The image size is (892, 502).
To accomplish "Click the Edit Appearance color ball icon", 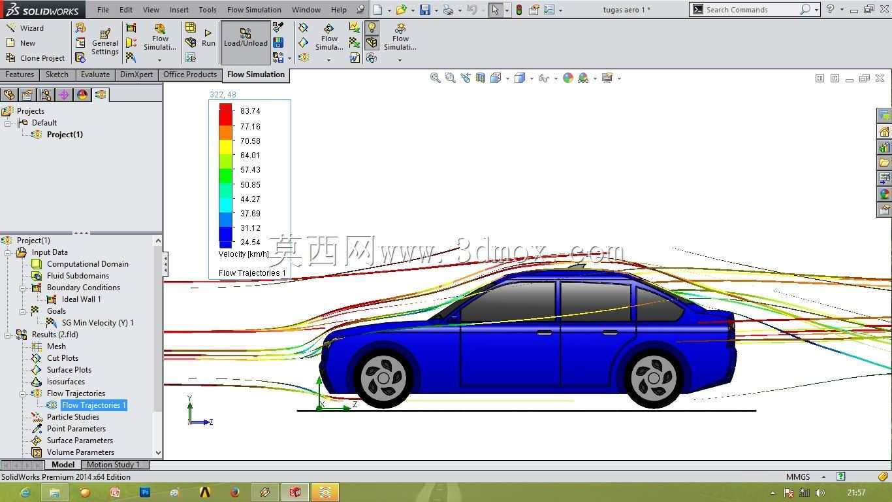I will pyautogui.click(x=568, y=78).
